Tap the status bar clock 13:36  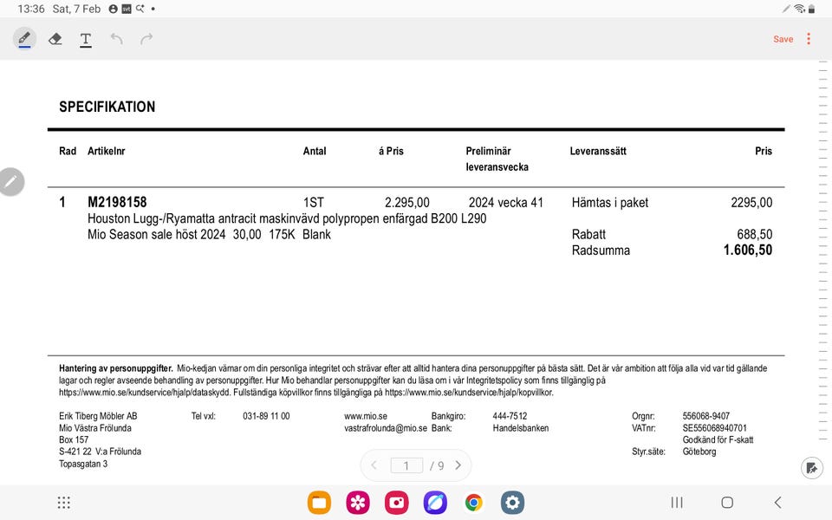pyautogui.click(x=31, y=9)
